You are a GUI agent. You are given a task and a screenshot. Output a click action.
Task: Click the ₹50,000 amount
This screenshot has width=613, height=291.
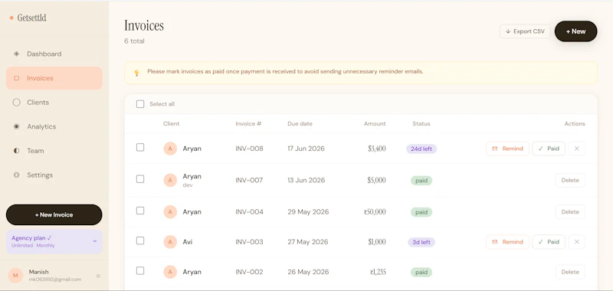pyautogui.click(x=375, y=211)
